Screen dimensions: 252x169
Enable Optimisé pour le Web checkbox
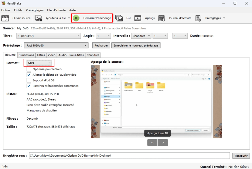click(29, 69)
